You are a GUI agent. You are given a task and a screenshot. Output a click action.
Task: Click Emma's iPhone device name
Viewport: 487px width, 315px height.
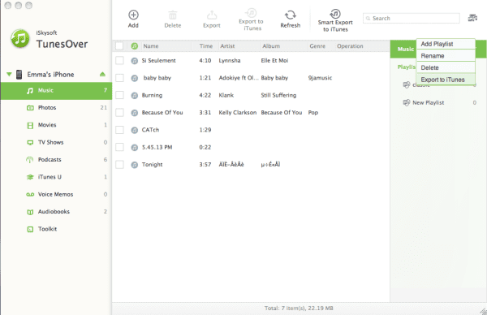point(50,75)
